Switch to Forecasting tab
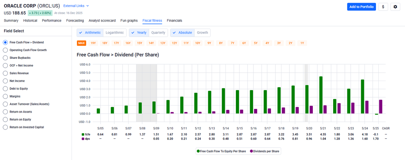The image size is (405, 160). pyautogui.click(x=75, y=21)
